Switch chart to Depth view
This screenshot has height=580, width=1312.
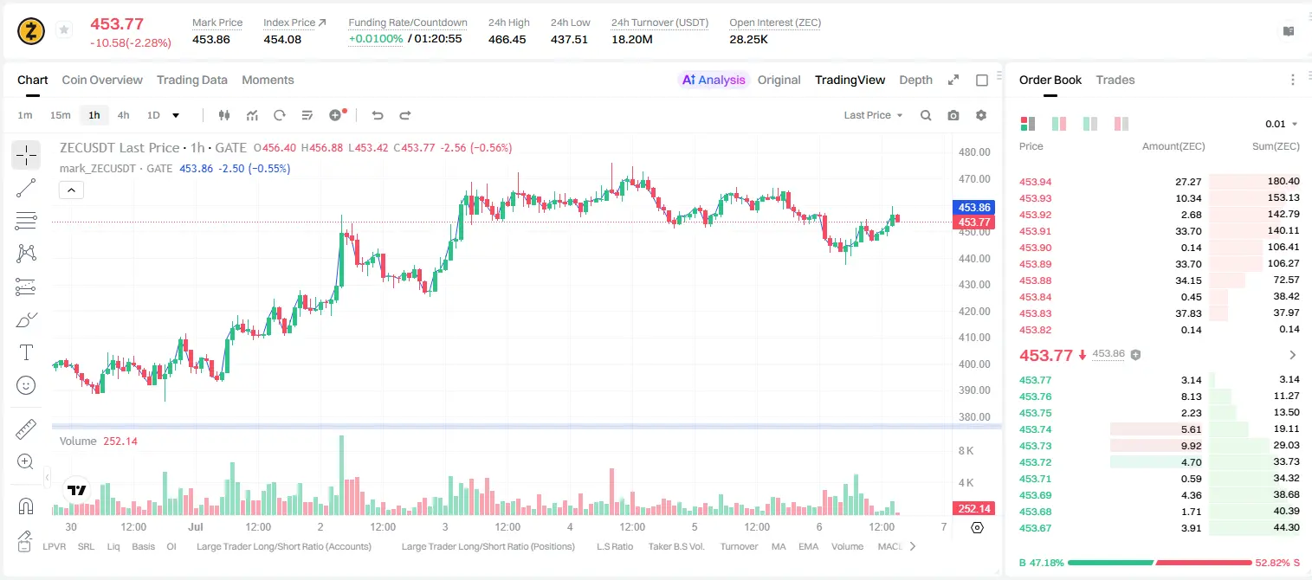click(915, 80)
